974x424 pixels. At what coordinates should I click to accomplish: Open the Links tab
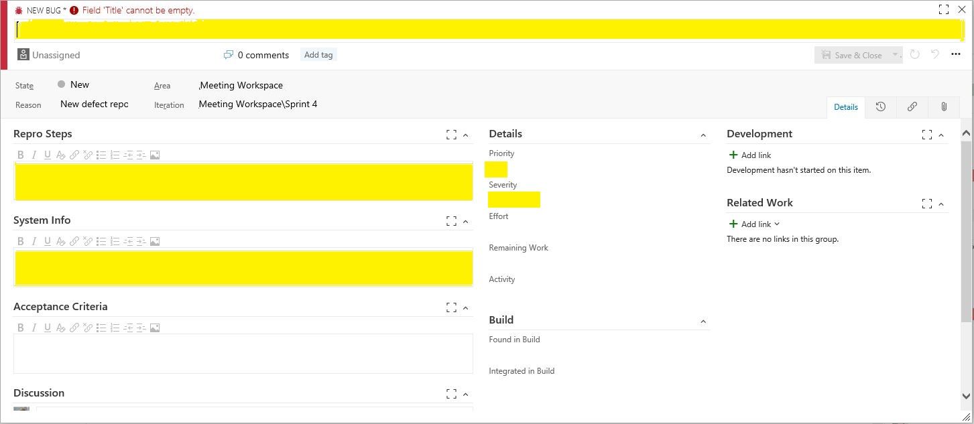pyautogui.click(x=912, y=107)
